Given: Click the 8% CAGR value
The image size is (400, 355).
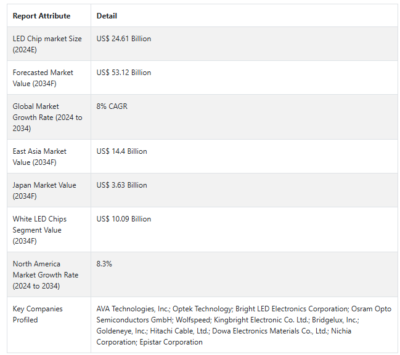Looking at the screenshot, I should [x=112, y=106].
